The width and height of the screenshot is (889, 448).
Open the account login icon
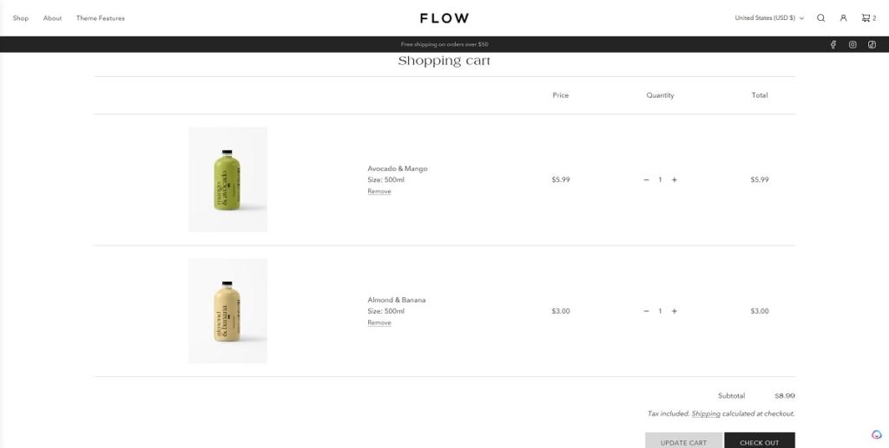(843, 18)
